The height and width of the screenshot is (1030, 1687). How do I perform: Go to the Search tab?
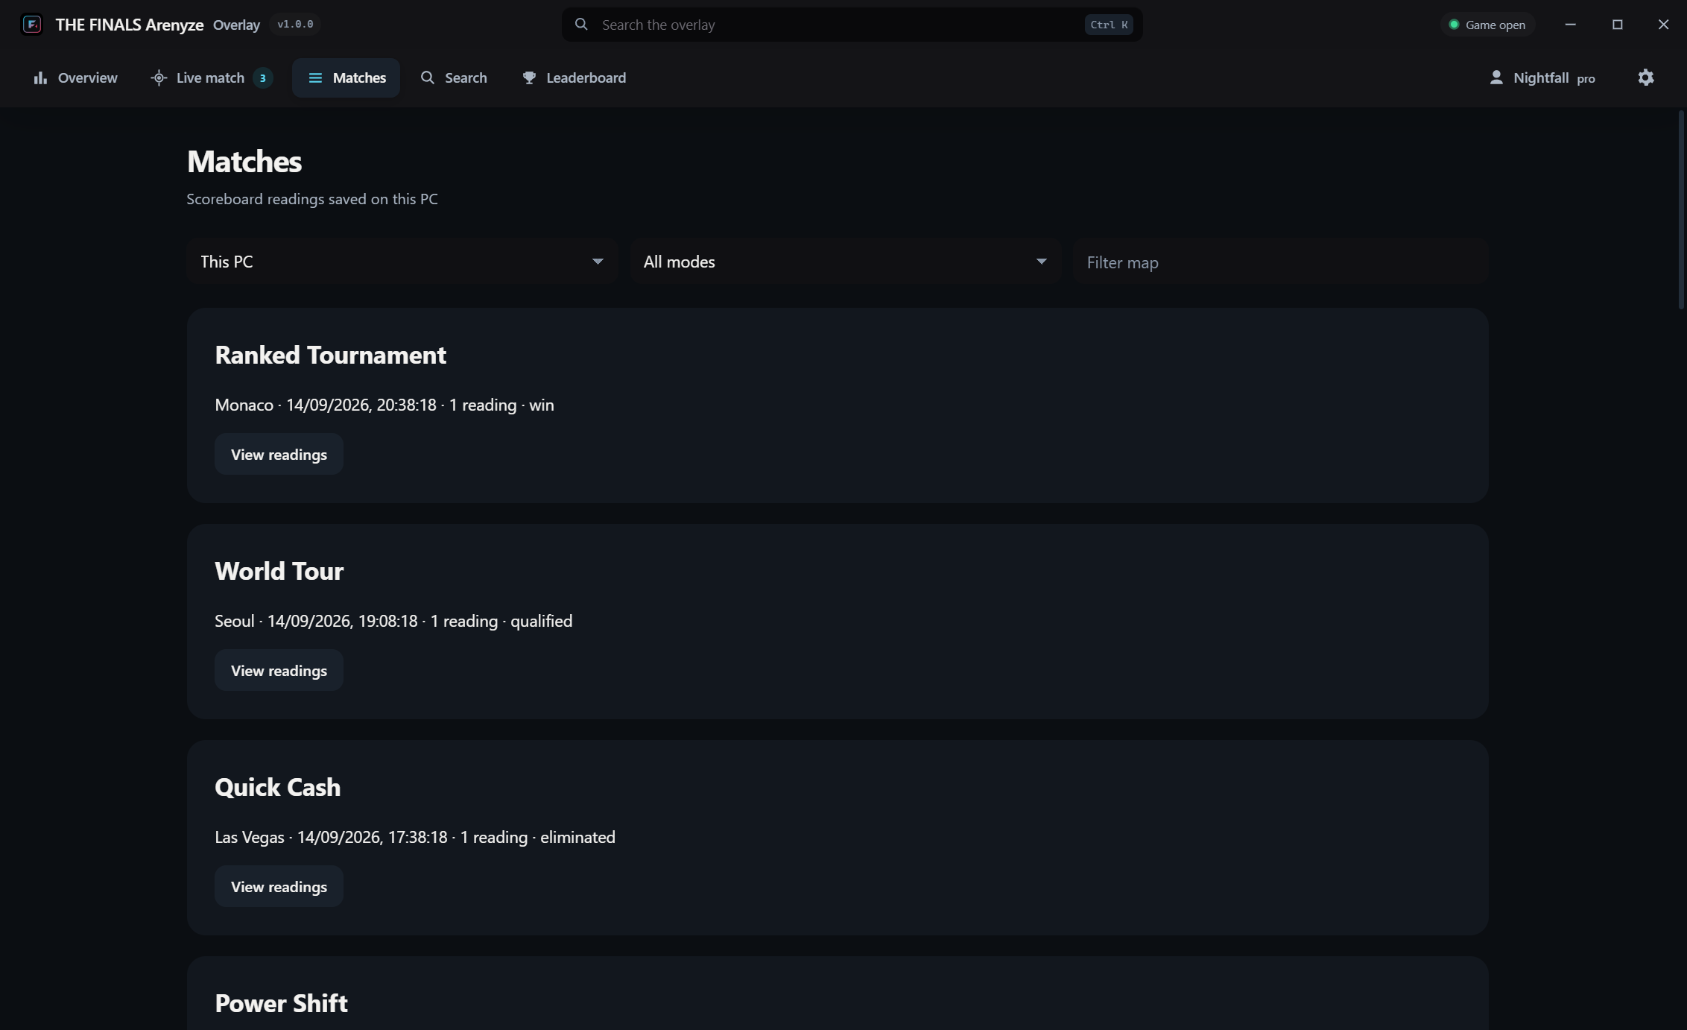pos(454,78)
